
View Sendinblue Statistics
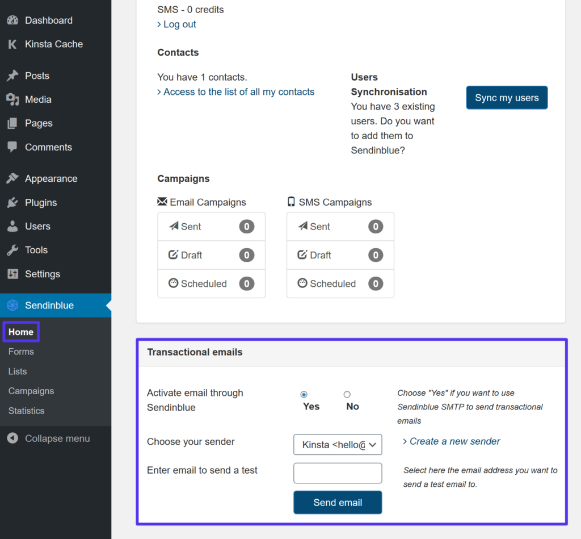click(26, 411)
